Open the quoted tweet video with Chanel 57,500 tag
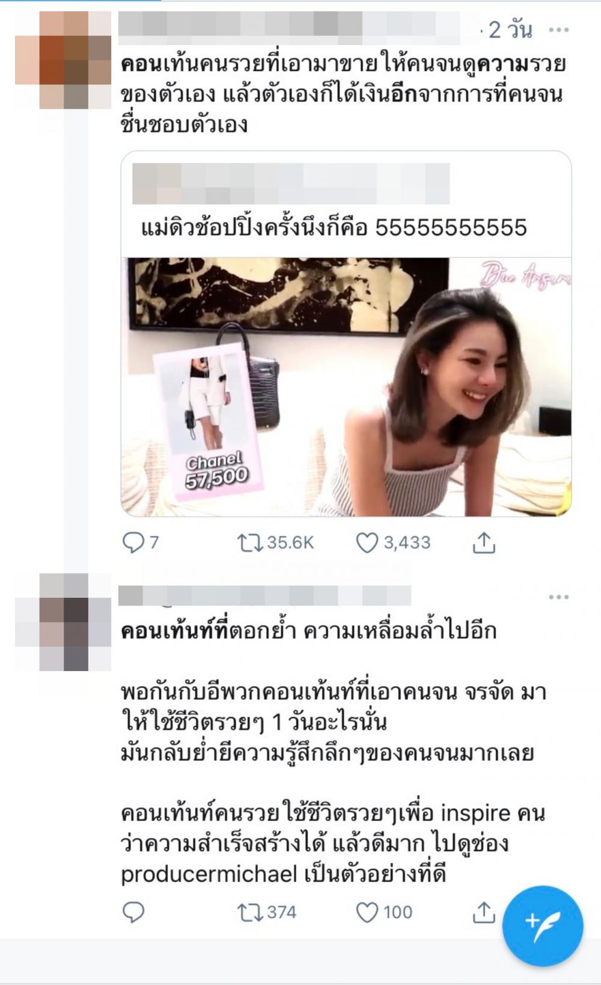The height and width of the screenshot is (985, 601). point(346,387)
